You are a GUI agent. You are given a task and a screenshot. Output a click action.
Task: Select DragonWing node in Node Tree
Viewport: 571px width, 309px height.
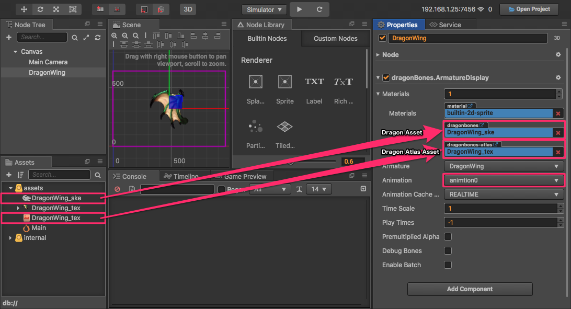point(47,73)
